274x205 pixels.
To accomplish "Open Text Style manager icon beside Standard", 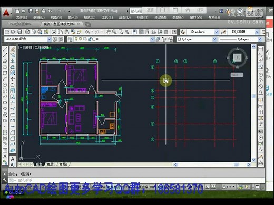I will pos(183,32).
